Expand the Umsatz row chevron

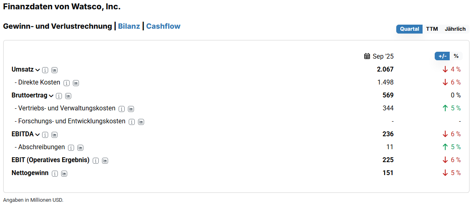click(38, 70)
